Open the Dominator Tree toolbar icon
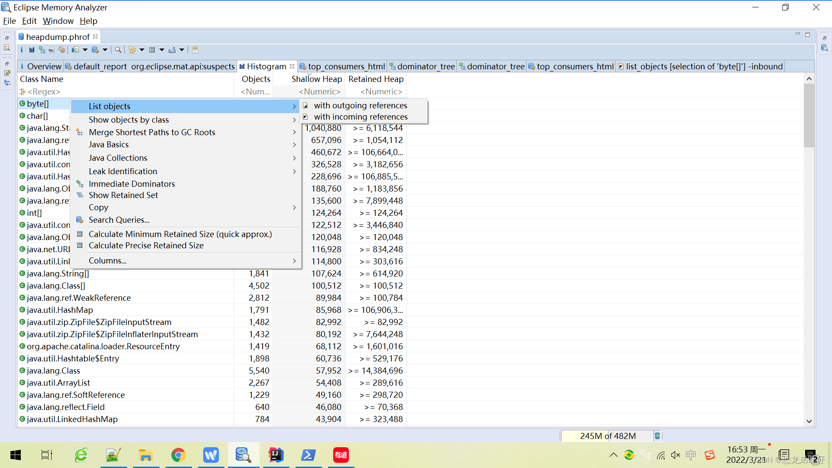 point(42,50)
